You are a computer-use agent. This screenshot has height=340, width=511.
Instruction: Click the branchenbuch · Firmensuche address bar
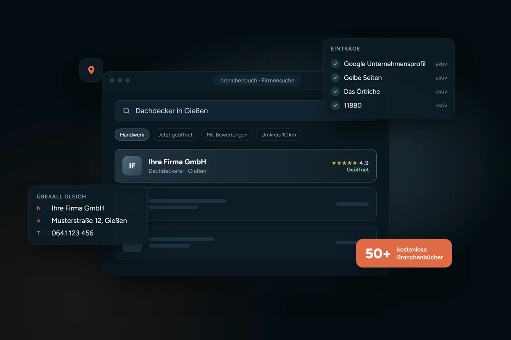coord(257,81)
